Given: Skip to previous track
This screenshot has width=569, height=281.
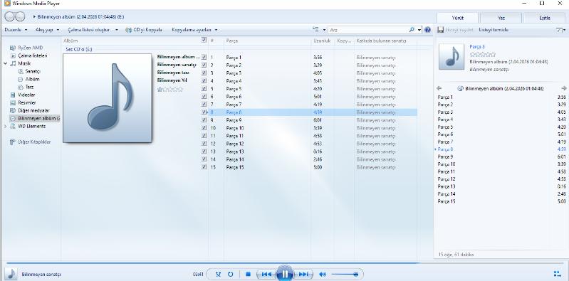Looking at the screenshot, I should click(266, 274).
